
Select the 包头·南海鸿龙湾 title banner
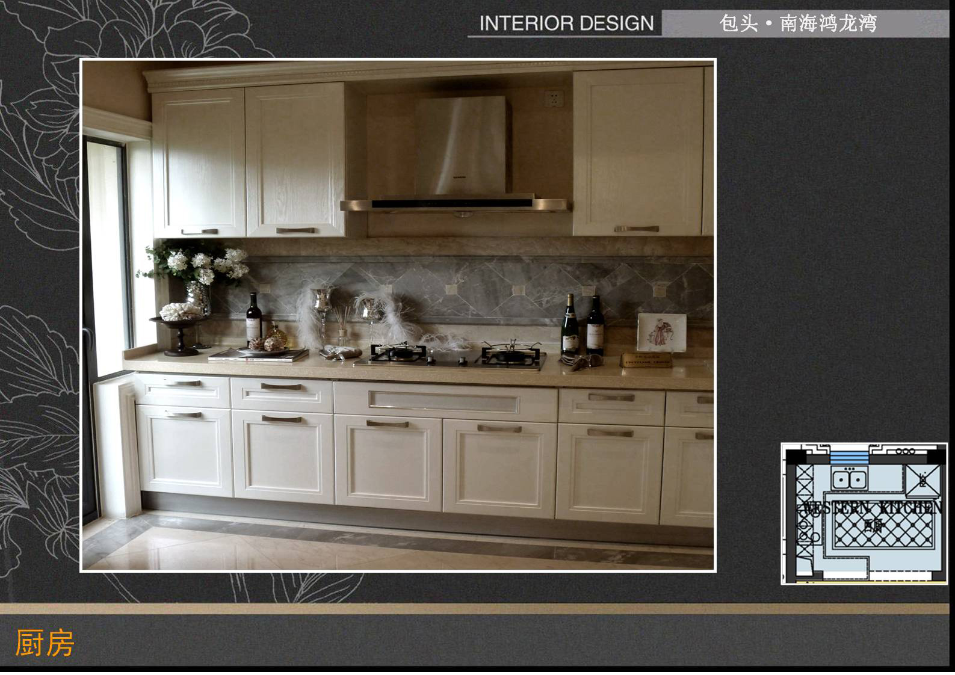point(798,23)
